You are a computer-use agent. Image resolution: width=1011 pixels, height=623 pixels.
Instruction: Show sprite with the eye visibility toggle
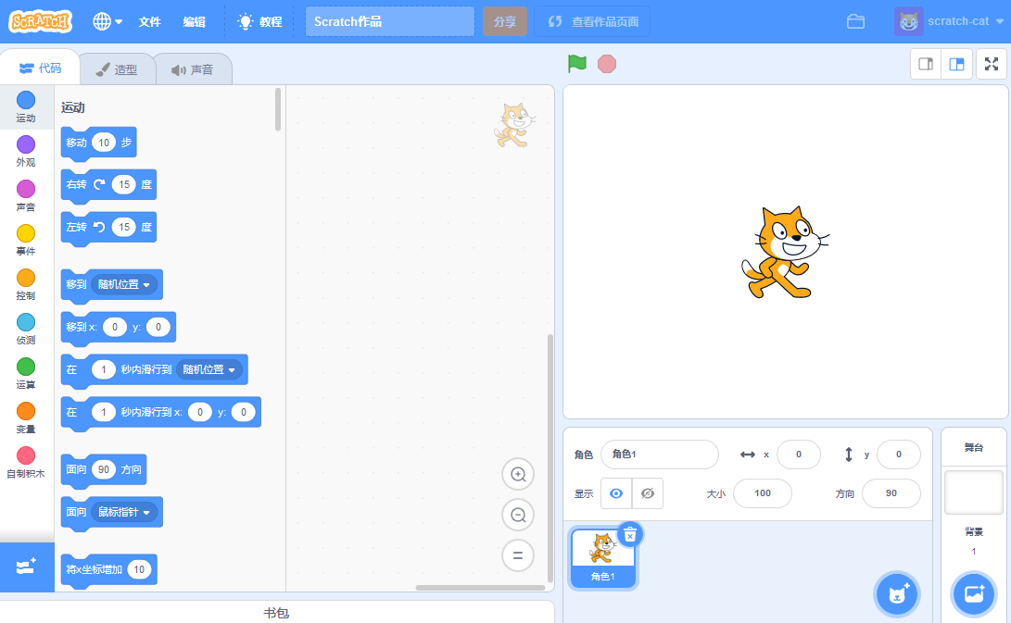point(615,493)
